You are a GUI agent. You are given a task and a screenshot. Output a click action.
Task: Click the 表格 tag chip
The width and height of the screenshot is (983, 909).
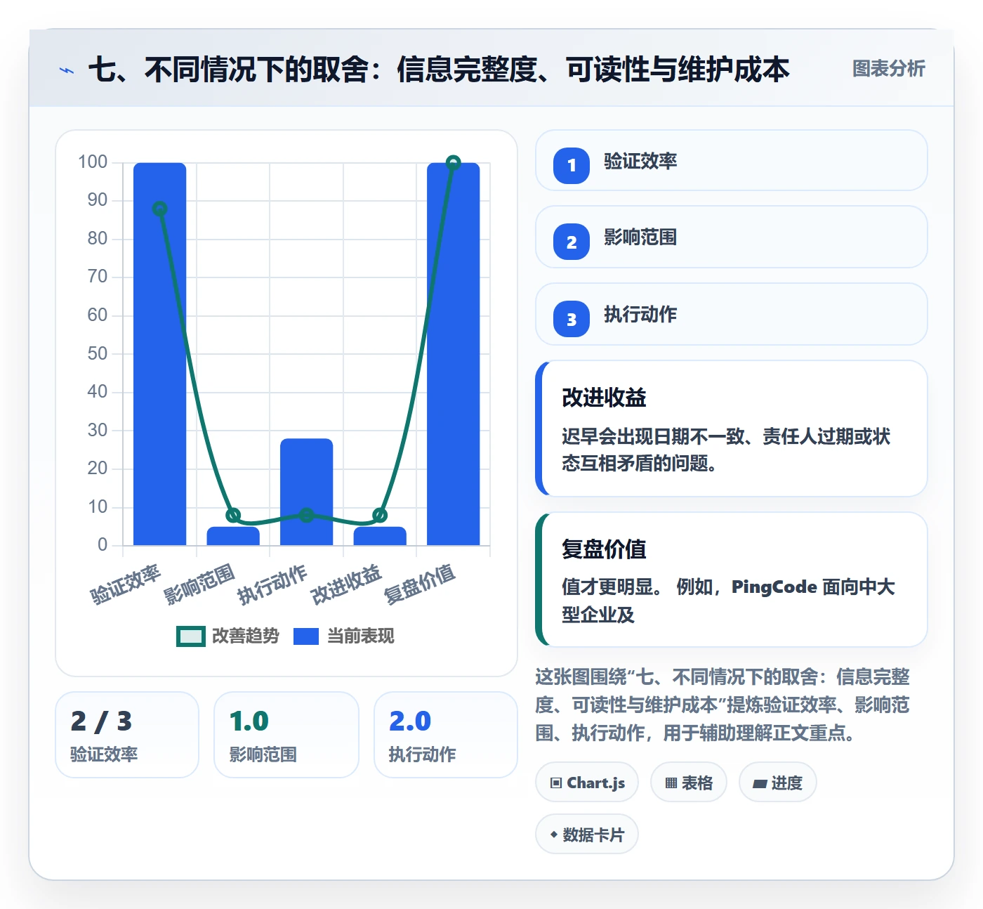[x=688, y=782]
